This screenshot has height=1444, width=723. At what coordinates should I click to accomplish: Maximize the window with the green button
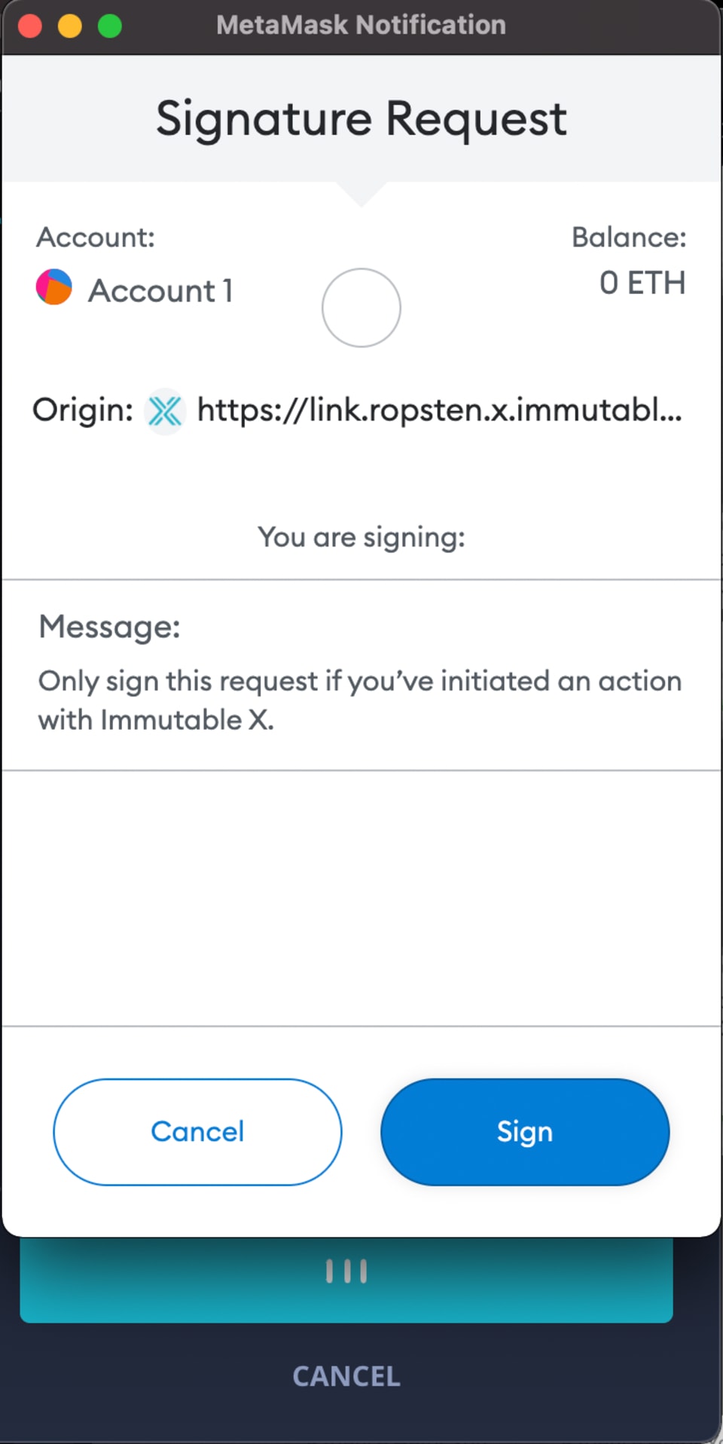pos(110,26)
